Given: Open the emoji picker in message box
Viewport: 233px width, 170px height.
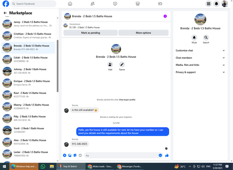Looking at the screenshot, I should click(x=160, y=156).
